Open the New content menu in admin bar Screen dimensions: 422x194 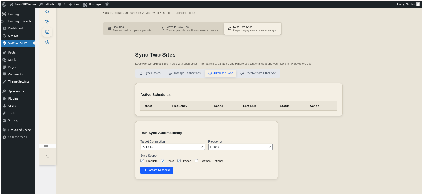[x=74, y=4]
